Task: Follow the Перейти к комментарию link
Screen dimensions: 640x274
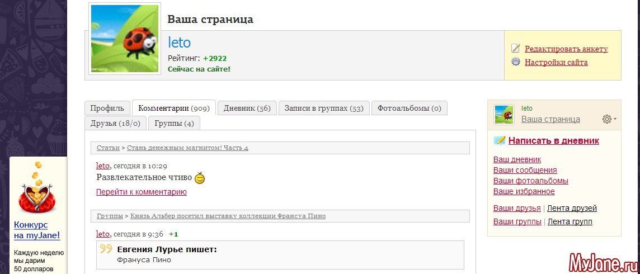Action: coord(141,192)
